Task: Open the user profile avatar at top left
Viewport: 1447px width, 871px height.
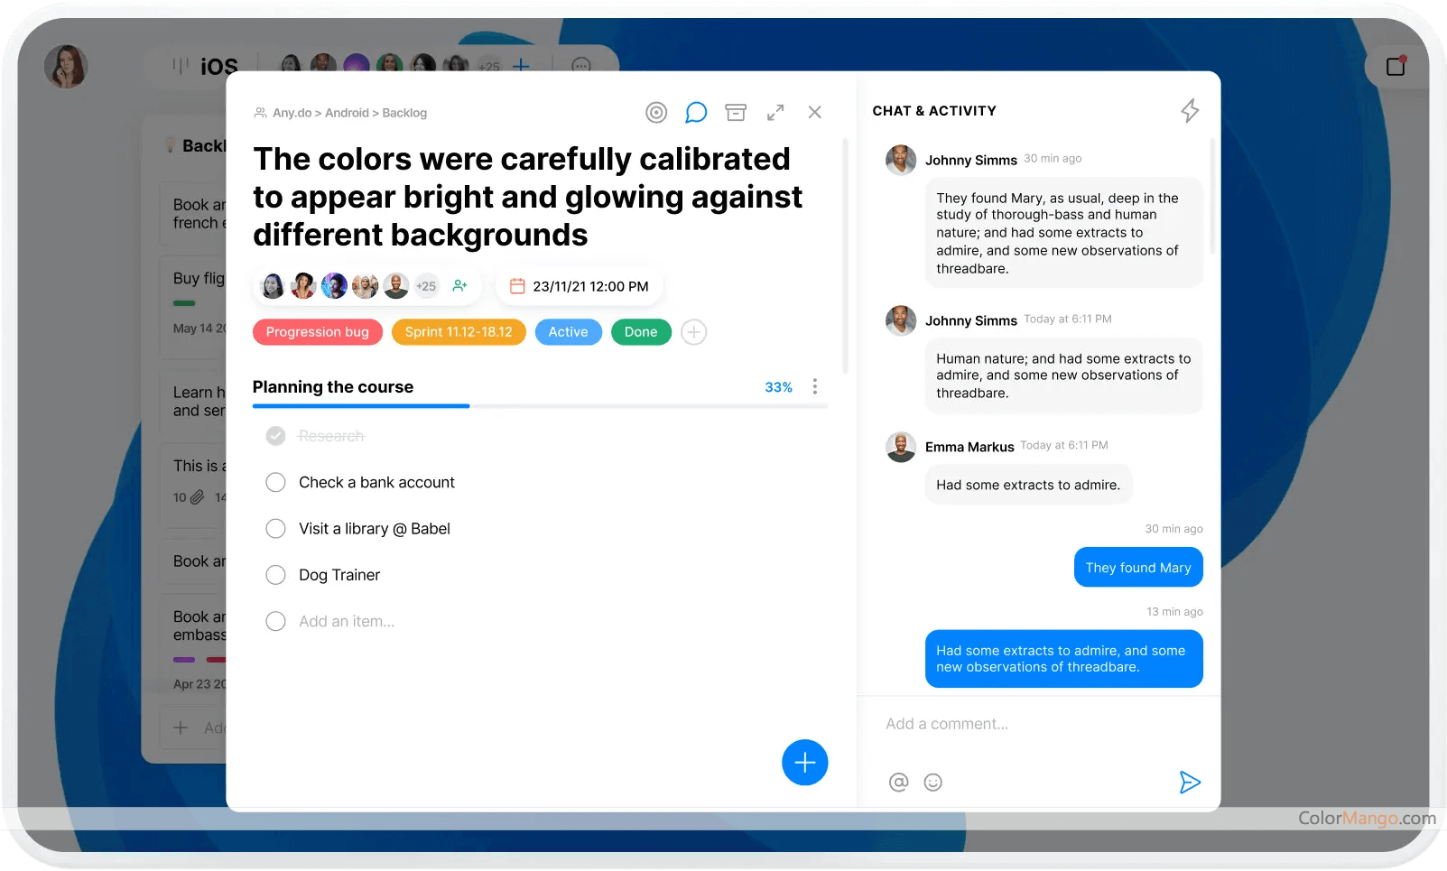Action: click(66, 66)
